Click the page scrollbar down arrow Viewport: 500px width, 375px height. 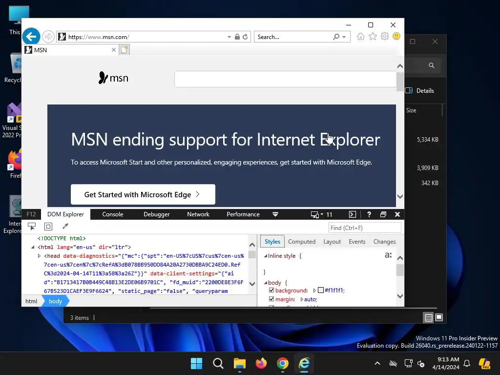[x=400, y=196]
